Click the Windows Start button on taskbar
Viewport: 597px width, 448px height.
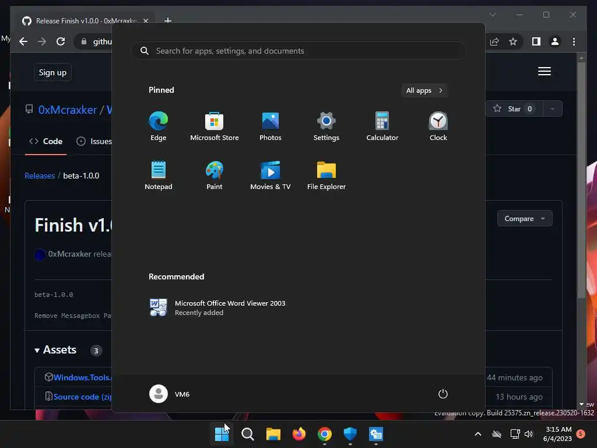(222, 434)
